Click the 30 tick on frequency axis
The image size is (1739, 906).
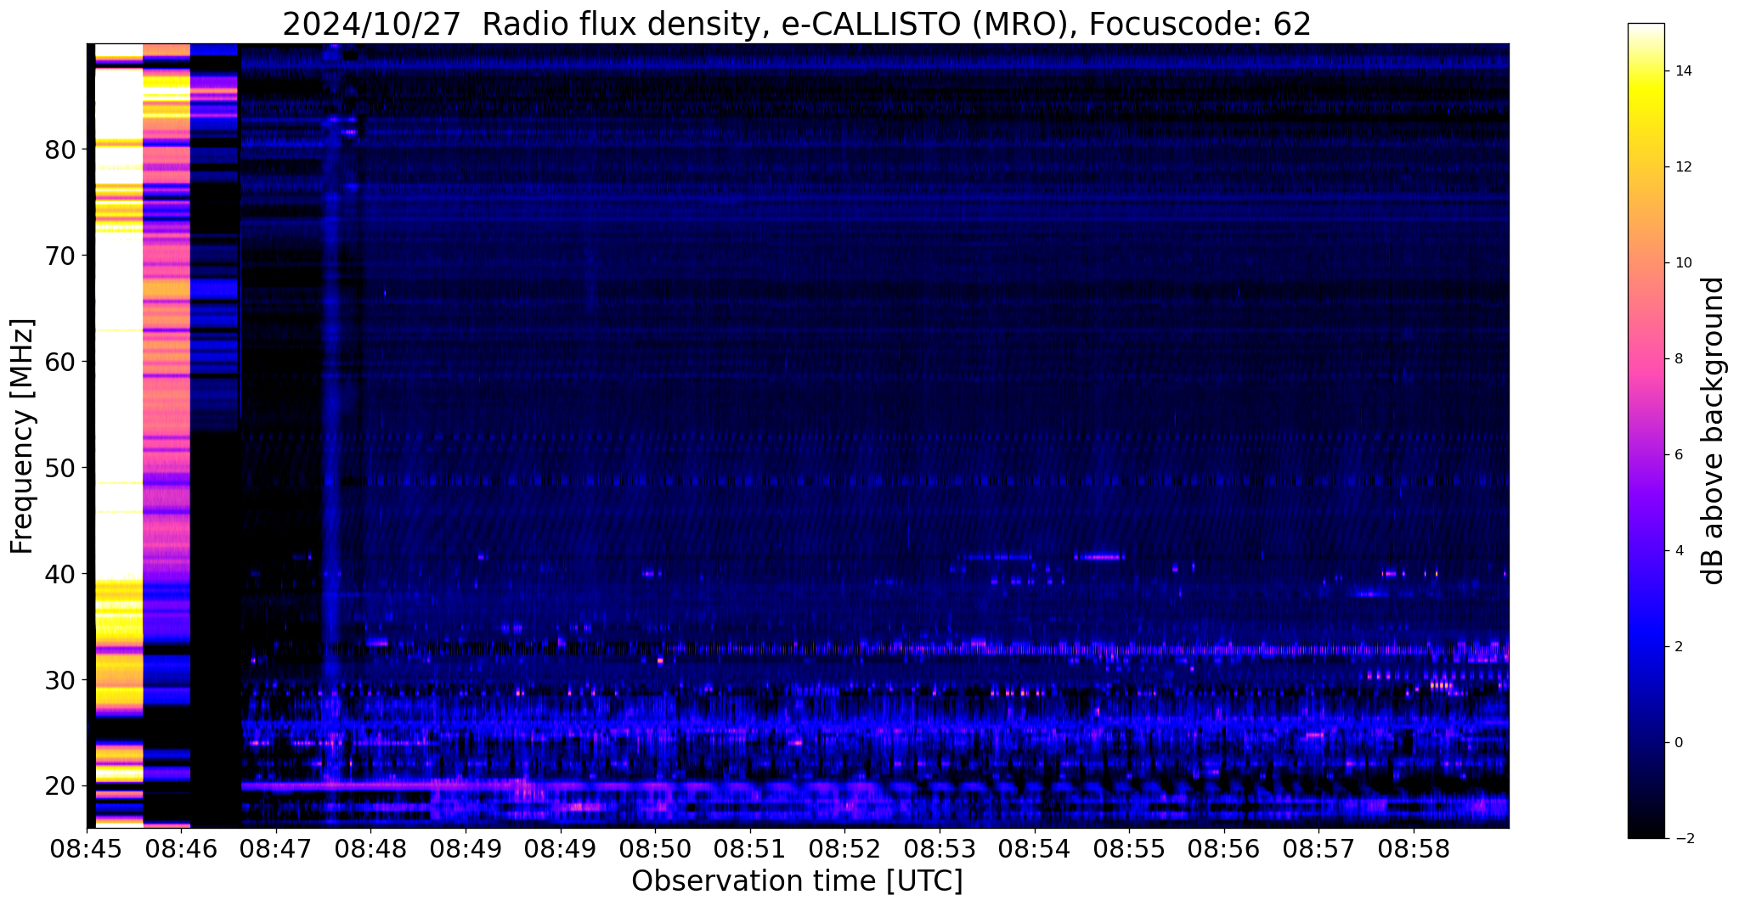[60, 681]
